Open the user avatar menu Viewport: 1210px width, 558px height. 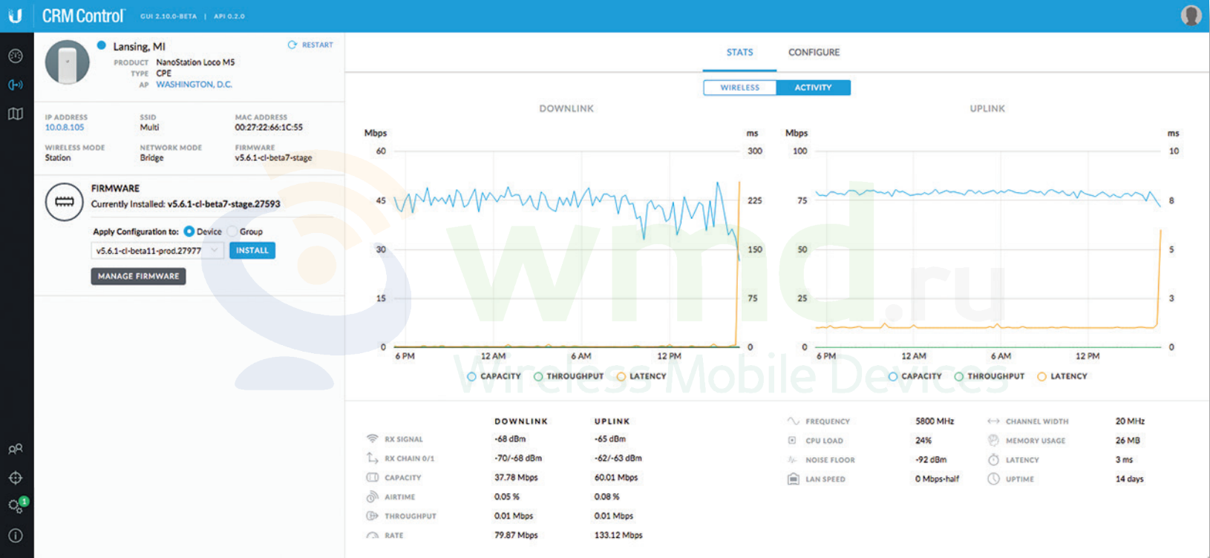(x=1191, y=16)
